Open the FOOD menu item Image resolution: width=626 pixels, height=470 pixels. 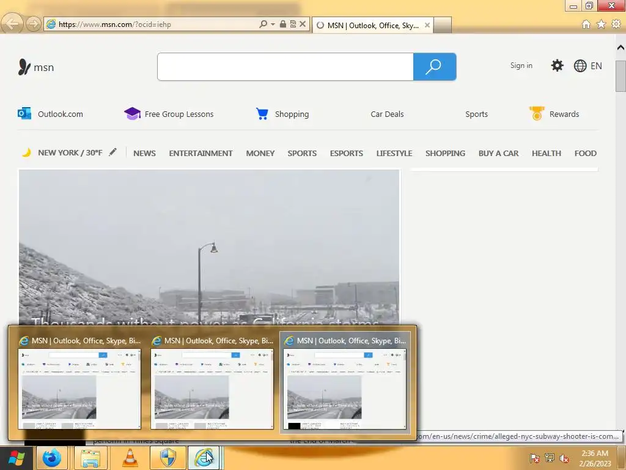click(x=585, y=154)
